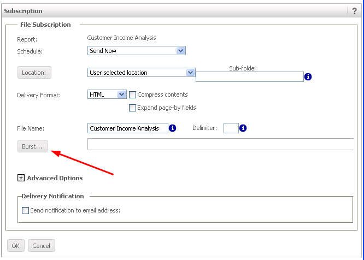This screenshot has width=364, height=260.
Task: Click the Location button
Action: point(34,72)
